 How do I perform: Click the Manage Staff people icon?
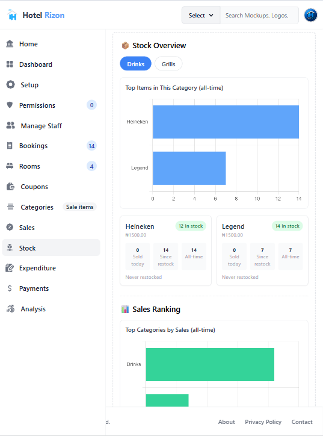(x=11, y=125)
